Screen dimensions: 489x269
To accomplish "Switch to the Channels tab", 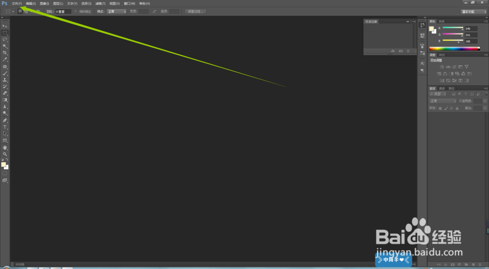I will pos(442,88).
